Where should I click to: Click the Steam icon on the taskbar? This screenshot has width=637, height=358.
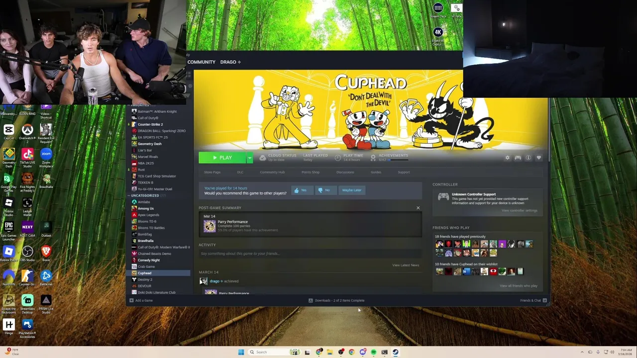click(395, 352)
